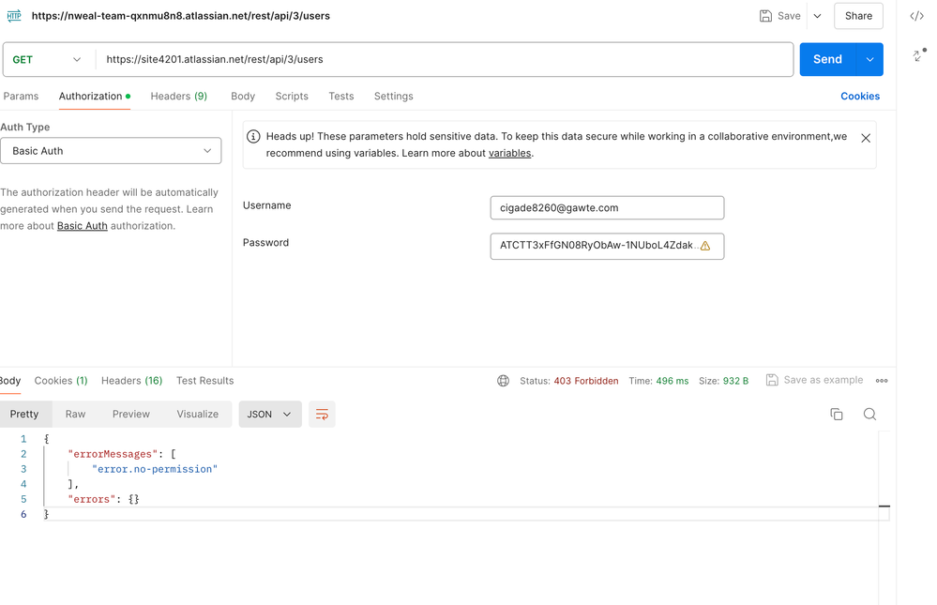Image resolution: width=937 pixels, height=605 pixels.
Task: Select the Raw response view
Action: point(75,415)
